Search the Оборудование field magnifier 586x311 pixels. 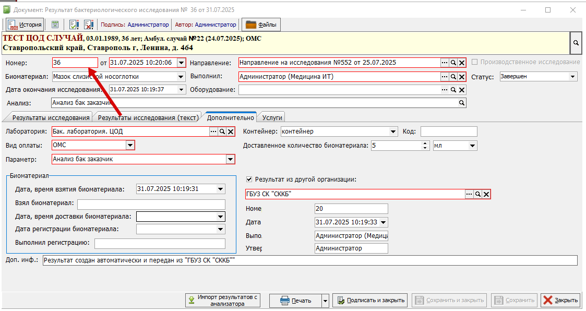click(453, 90)
